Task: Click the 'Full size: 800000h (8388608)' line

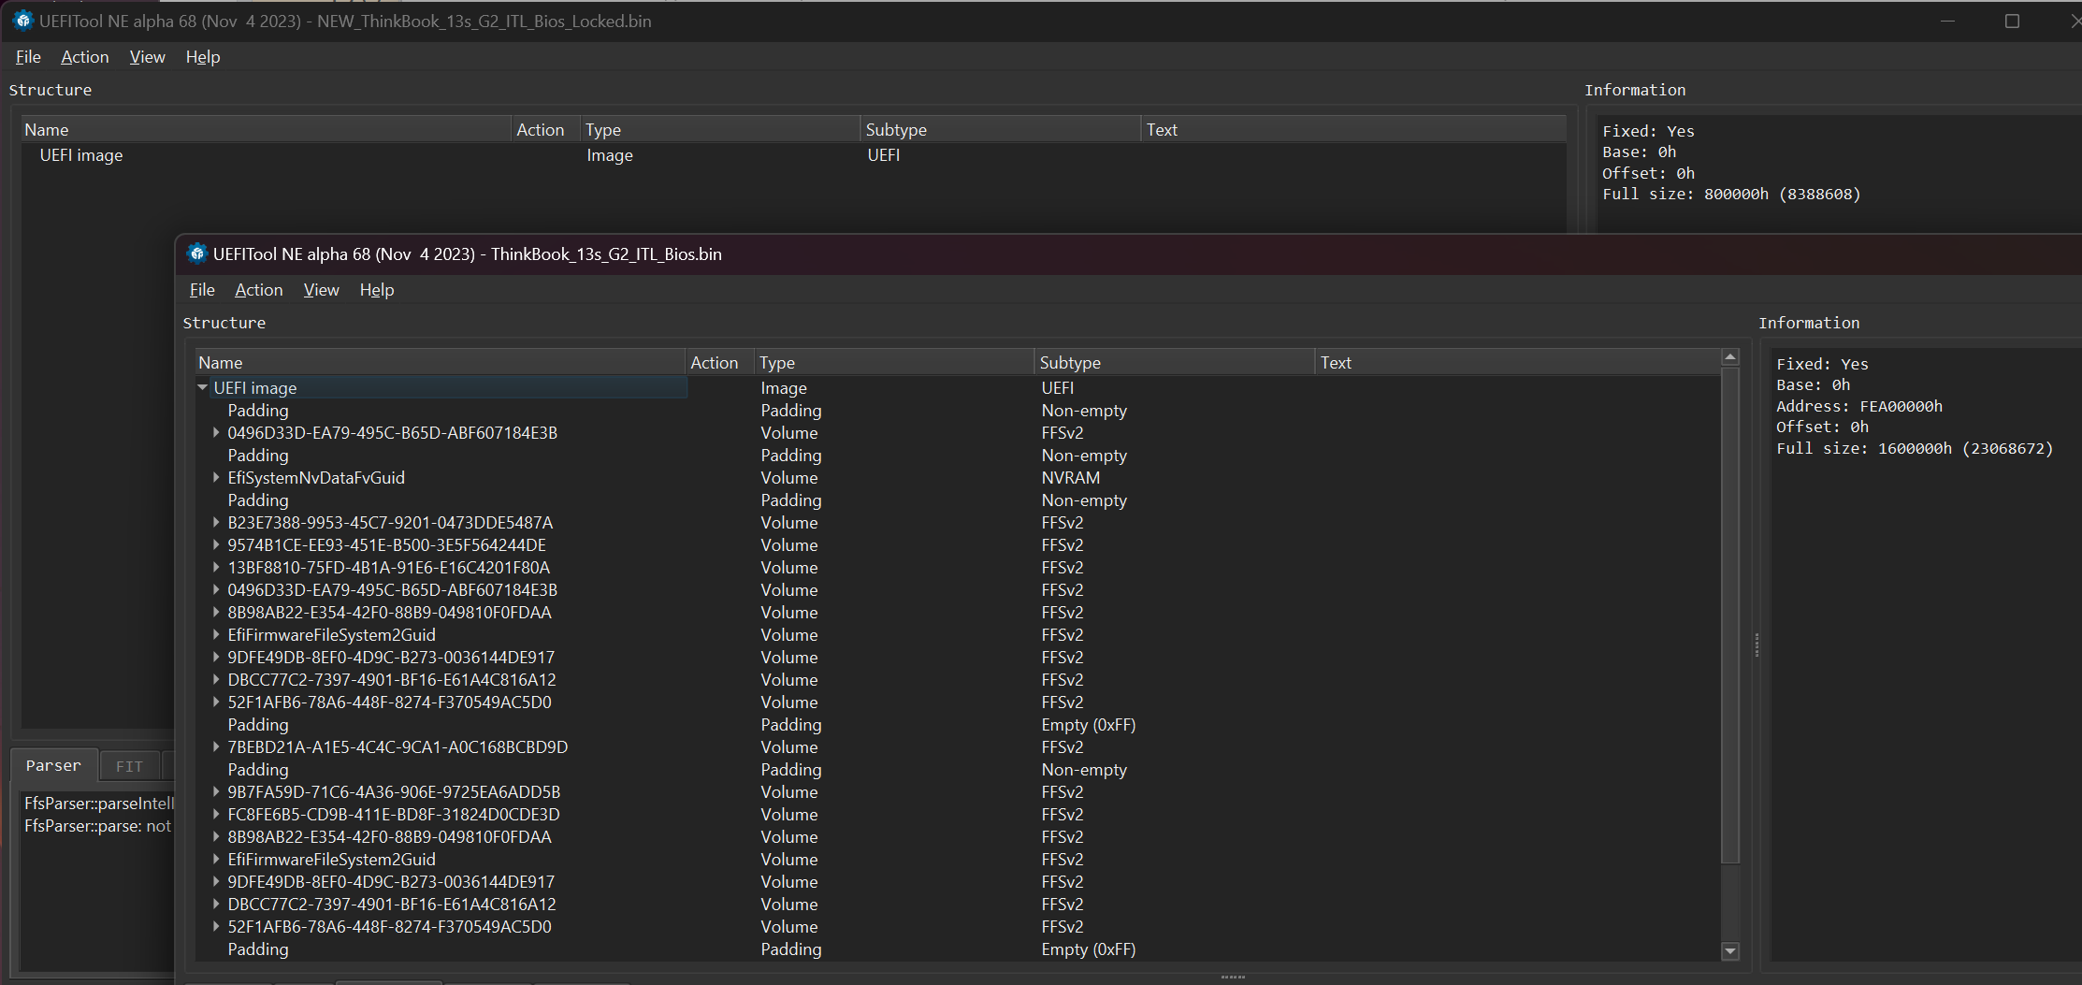Action: [1731, 194]
